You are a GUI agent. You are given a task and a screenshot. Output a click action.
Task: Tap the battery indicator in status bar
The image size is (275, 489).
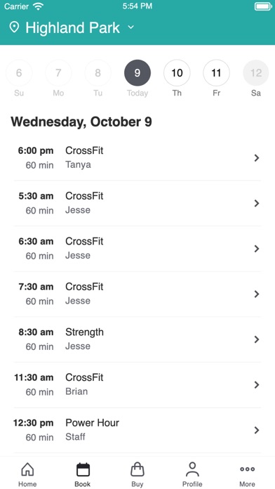pyautogui.click(x=263, y=6)
